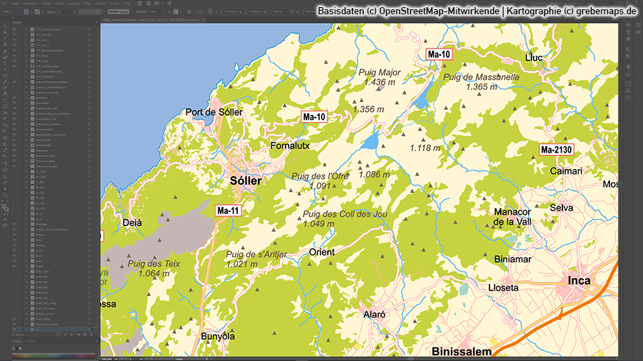Pick the Magic Wand tool
The image size is (643, 361).
pyautogui.click(x=5, y=40)
